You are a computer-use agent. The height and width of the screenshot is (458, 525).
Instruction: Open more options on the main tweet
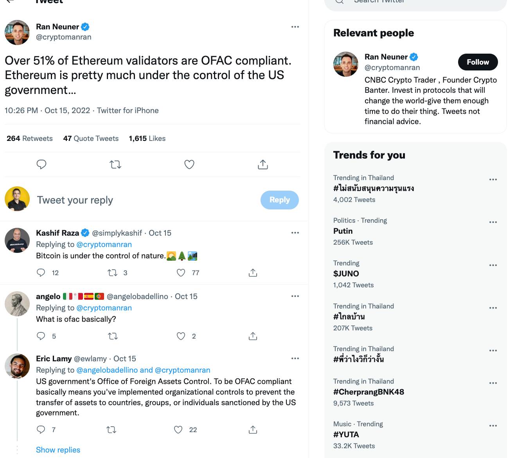point(295,27)
